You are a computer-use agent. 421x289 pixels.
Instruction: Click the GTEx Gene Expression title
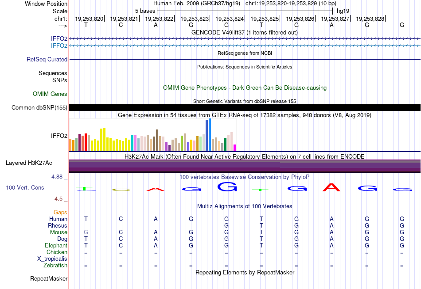244,115
